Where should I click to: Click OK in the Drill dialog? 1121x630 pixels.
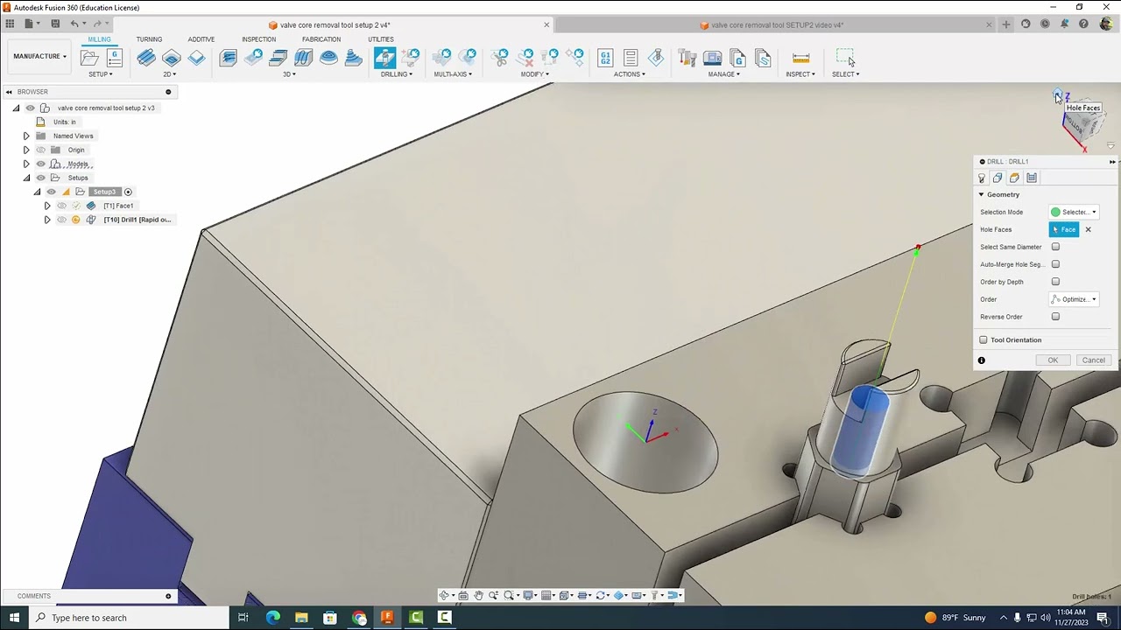[1053, 360]
